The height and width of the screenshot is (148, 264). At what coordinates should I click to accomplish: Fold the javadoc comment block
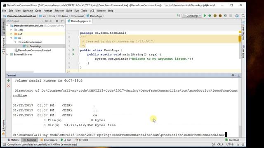pyautogui.click(x=78, y=37)
